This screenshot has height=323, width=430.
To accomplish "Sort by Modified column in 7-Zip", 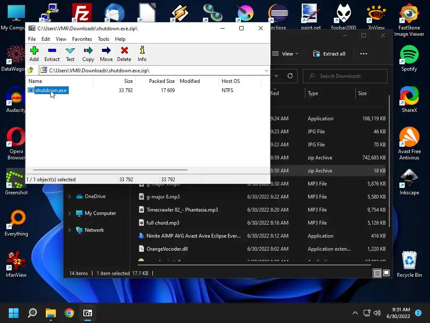I will pos(190,81).
